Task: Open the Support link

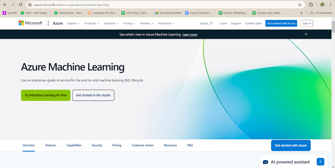Action: pos(236,23)
